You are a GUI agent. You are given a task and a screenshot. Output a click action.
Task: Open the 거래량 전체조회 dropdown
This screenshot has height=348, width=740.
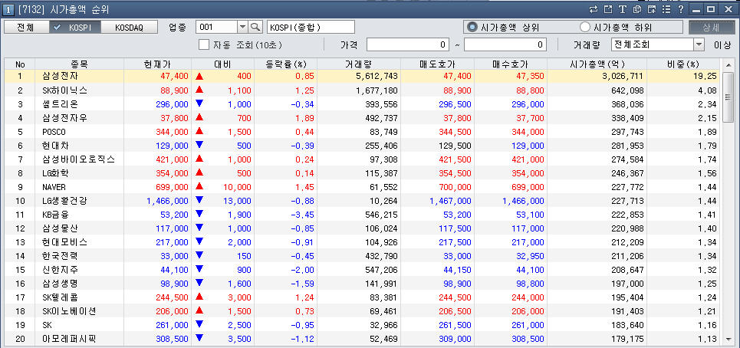(699, 44)
